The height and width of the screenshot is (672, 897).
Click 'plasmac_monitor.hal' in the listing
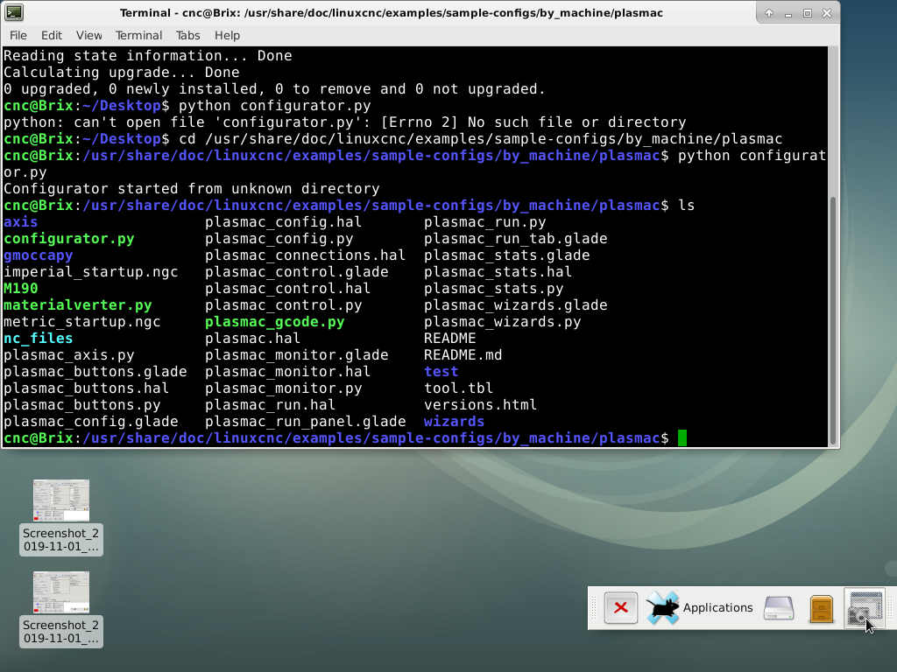coord(287,371)
